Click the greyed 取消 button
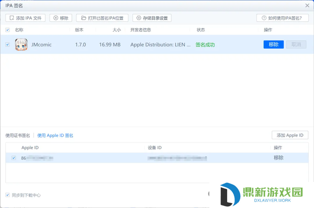 pyautogui.click(x=296, y=44)
